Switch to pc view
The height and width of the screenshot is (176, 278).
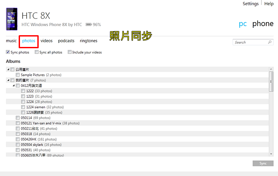click(243, 24)
